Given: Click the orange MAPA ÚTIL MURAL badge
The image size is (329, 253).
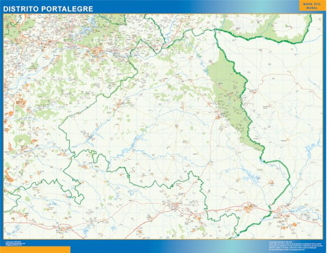Looking at the screenshot, I should [x=312, y=6].
